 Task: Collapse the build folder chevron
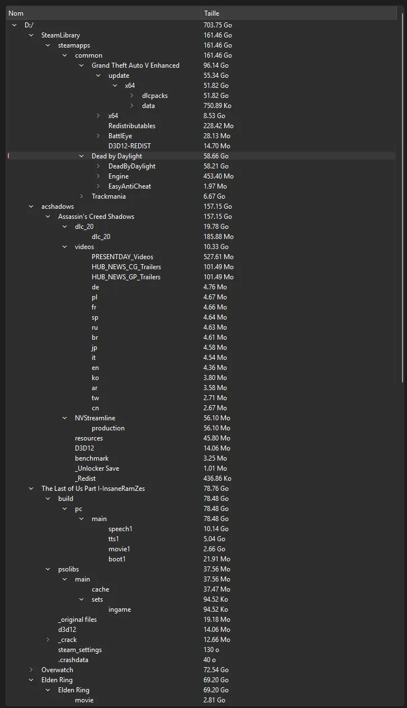point(48,499)
